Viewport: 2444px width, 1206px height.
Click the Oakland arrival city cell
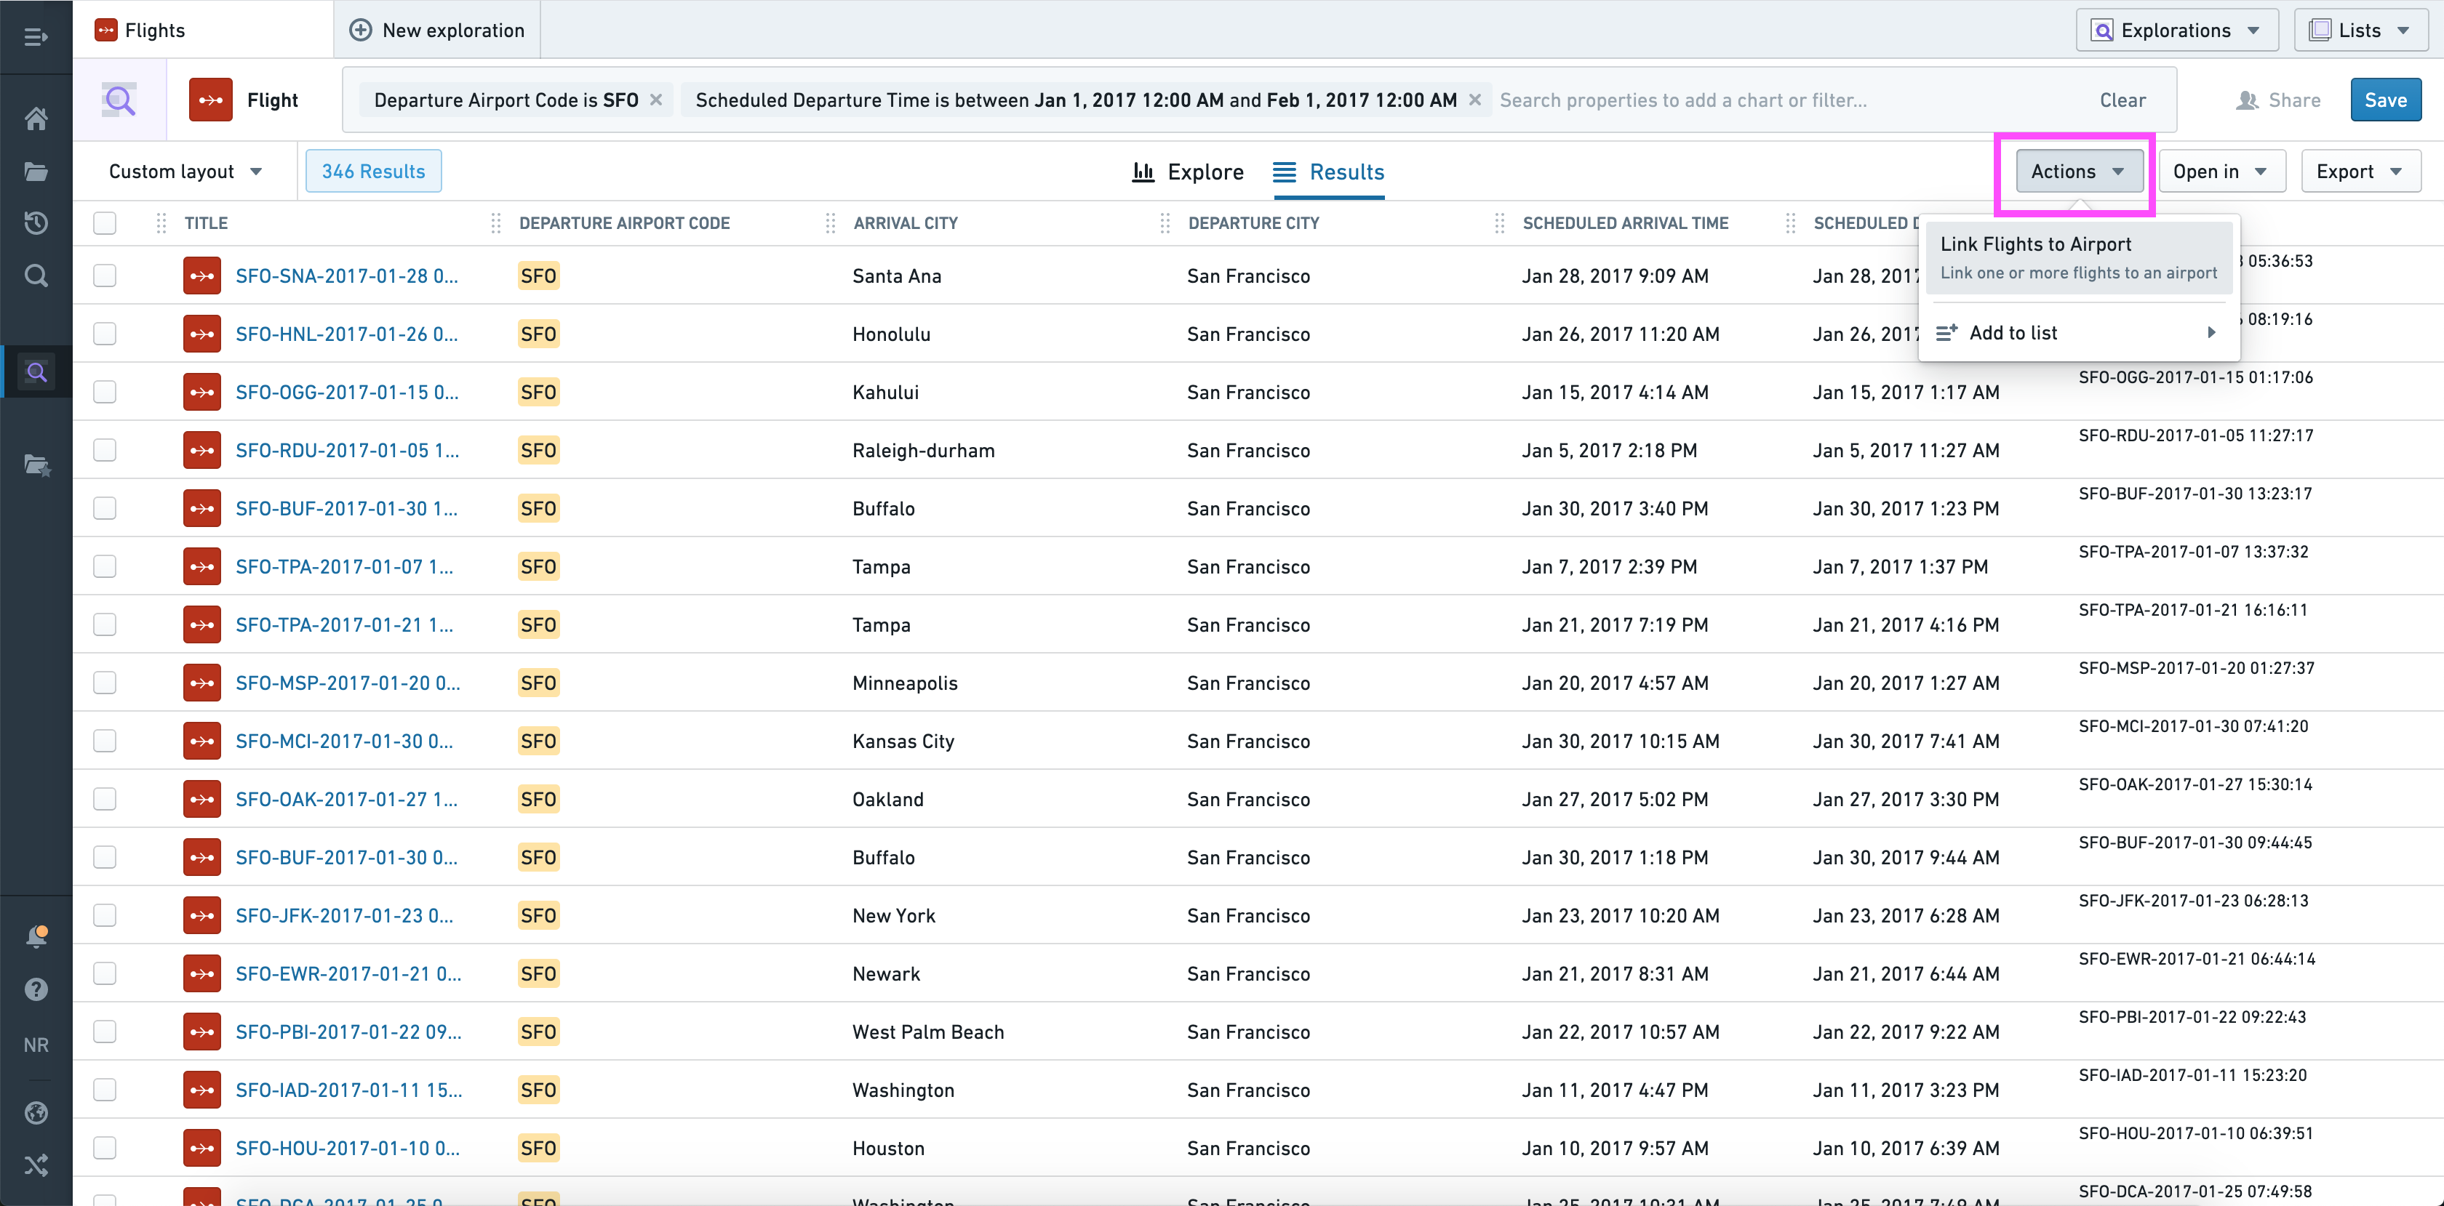[888, 799]
